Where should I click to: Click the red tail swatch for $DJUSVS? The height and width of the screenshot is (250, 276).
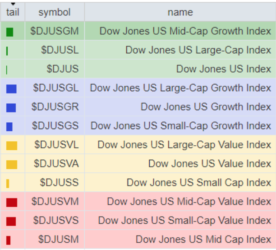[11, 221]
